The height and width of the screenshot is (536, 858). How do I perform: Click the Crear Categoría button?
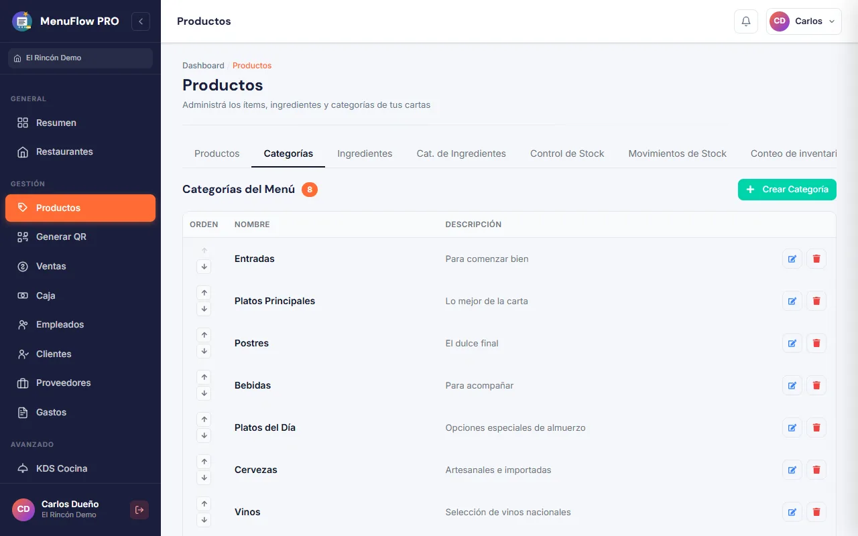click(x=787, y=190)
